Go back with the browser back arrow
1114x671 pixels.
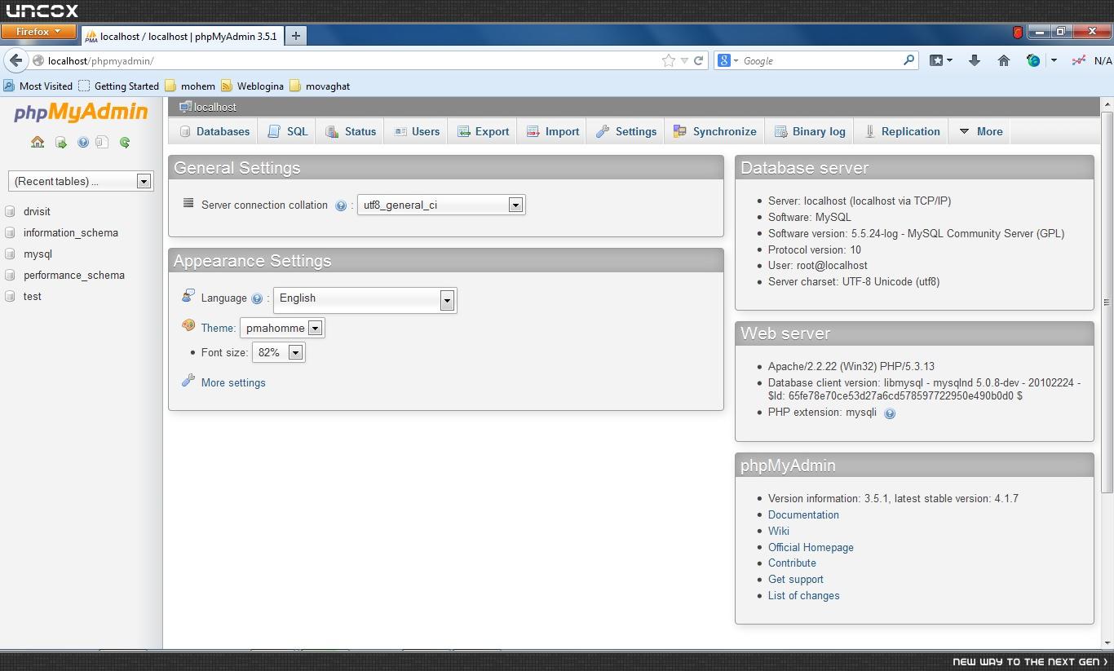(x=15, y=60)
